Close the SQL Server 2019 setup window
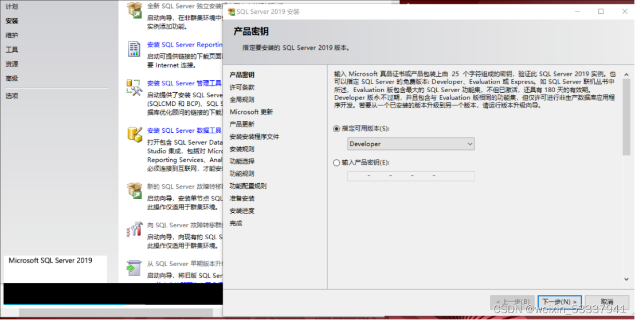The height and width of the screenshot is (320, 635). tap(625, 11)
